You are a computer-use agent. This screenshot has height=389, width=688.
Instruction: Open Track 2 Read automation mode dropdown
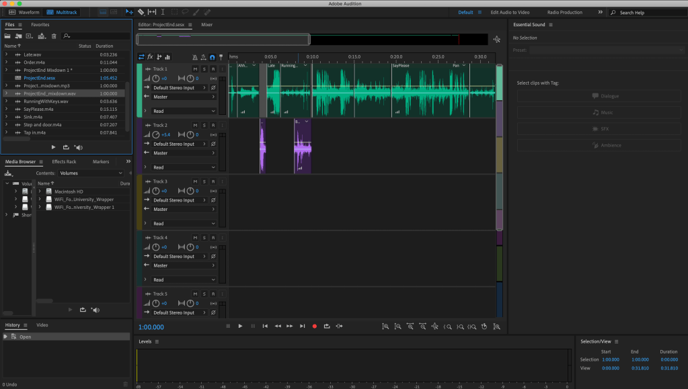(x=184, y=167)
